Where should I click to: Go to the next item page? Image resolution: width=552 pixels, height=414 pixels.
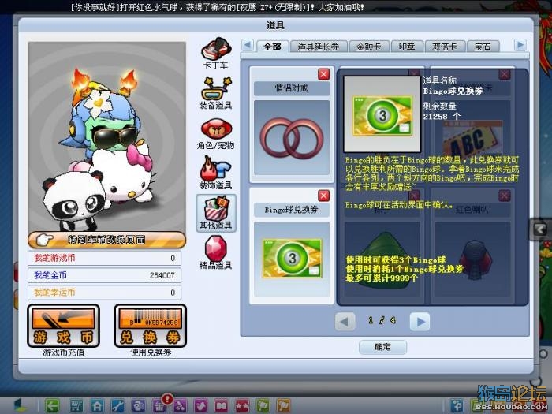(x=420, y=321)
